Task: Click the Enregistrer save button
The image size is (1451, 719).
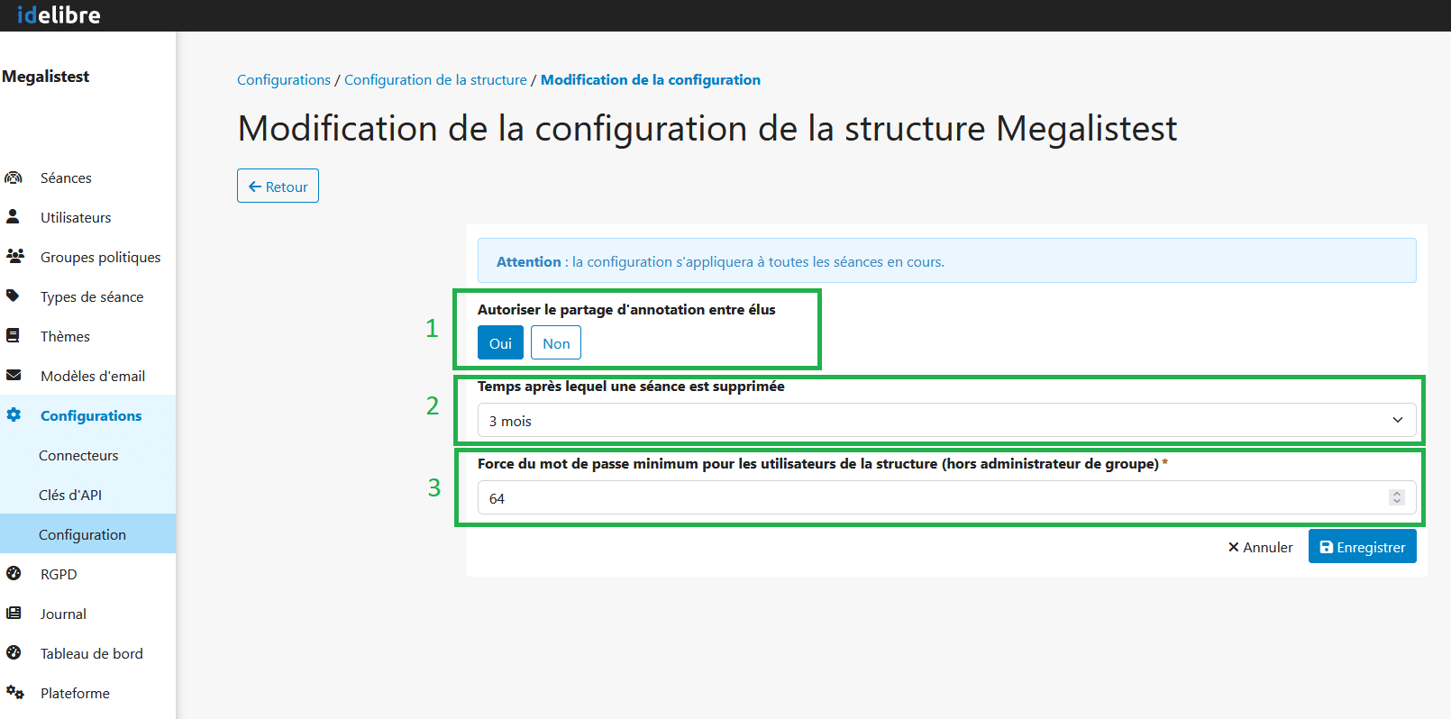Action: tap(1362, 547)
